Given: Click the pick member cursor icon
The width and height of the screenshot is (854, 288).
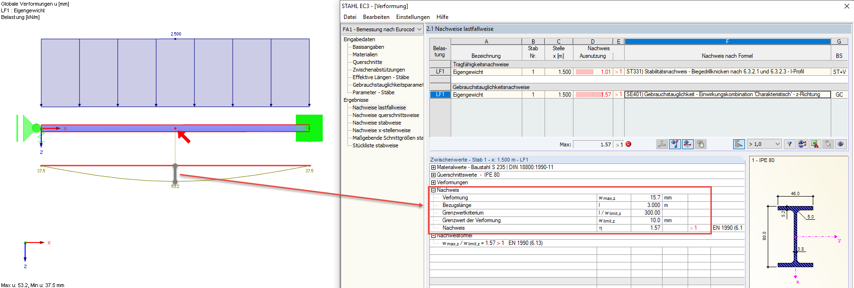Looking at the screenshot, I should (828, 144).
